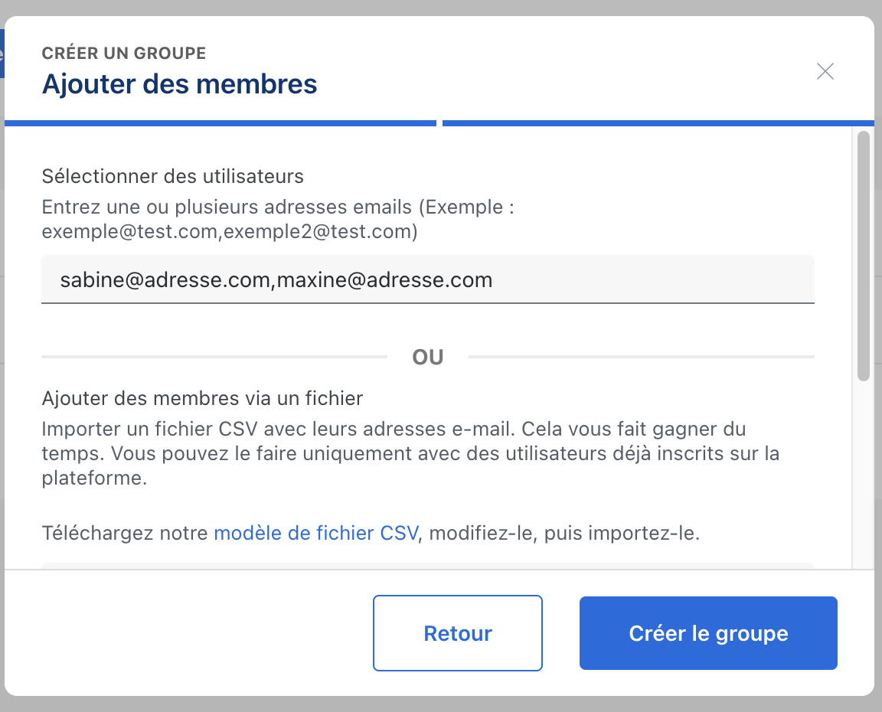This screenshot has height=712, width=882.
Task: Click the OU divider label
Action: (x=428, y=358)
